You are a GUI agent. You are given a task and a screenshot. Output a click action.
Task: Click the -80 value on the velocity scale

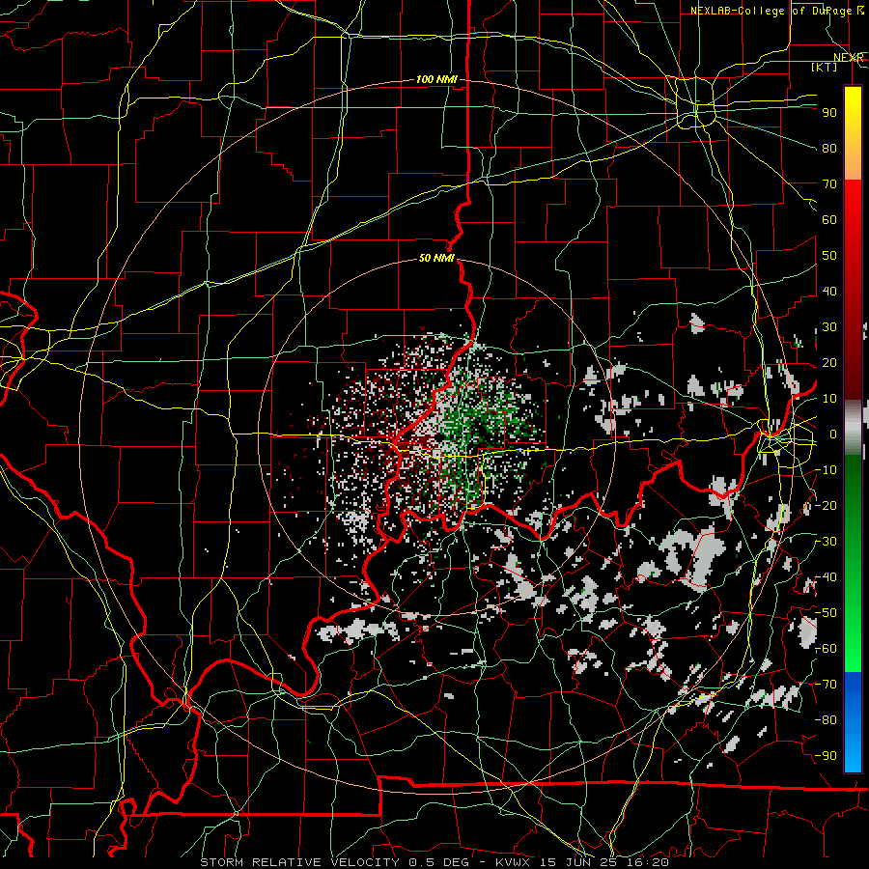[826, 720]
